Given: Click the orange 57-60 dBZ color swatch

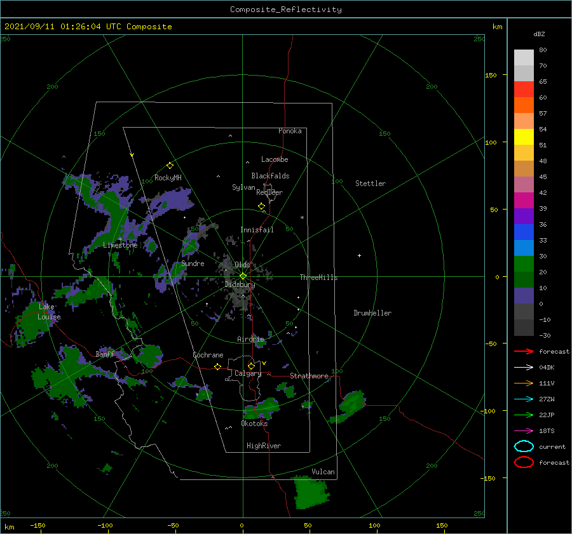Looking at the screenshot, I should coord(524,105).
